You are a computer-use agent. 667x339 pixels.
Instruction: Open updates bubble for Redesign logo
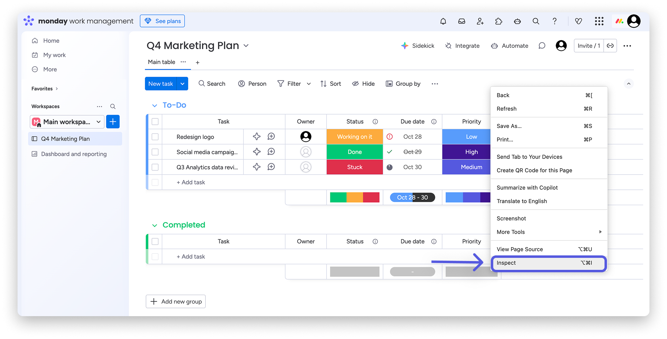click(271, 137)
